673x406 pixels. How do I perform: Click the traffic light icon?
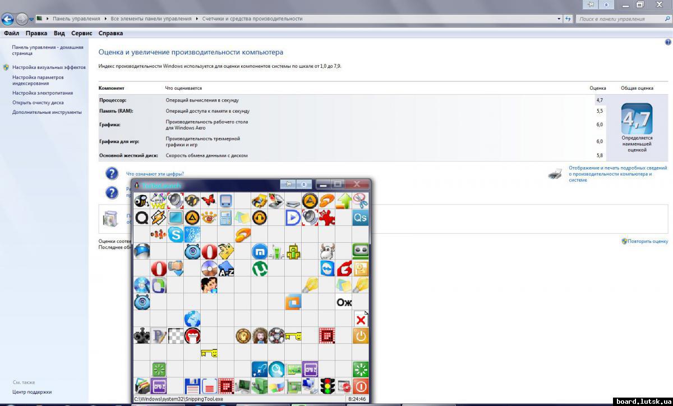tap(327, 386)
